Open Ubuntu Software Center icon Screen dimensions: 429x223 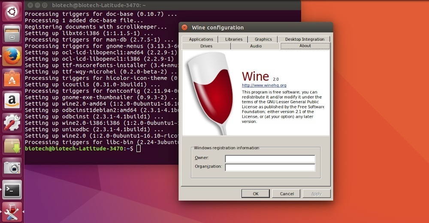(12, 79)
